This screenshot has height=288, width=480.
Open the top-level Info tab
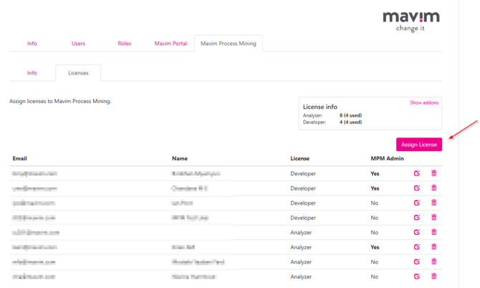(32, 44)
